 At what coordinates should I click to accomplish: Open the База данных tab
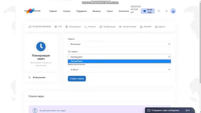pyautogui.click(x=73, y=27)
